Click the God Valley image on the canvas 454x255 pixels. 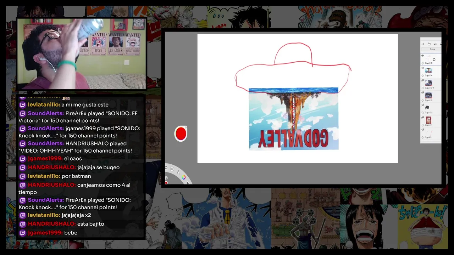(294, 119)
